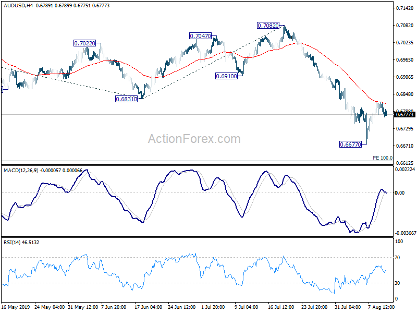Viewport: 417px width, 313px height.
Task: Click the 0.70220 price label
Action: (84, 43)
